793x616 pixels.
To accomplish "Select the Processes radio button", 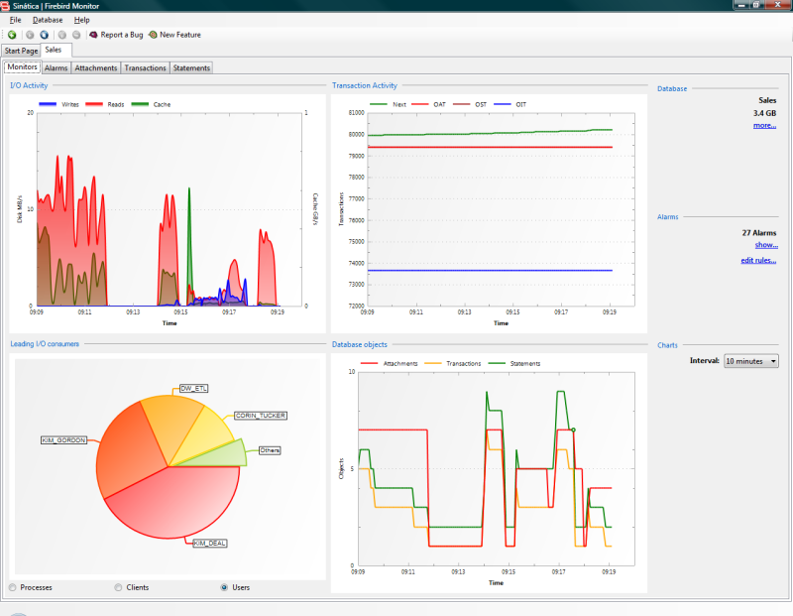I will click(13, 587).
